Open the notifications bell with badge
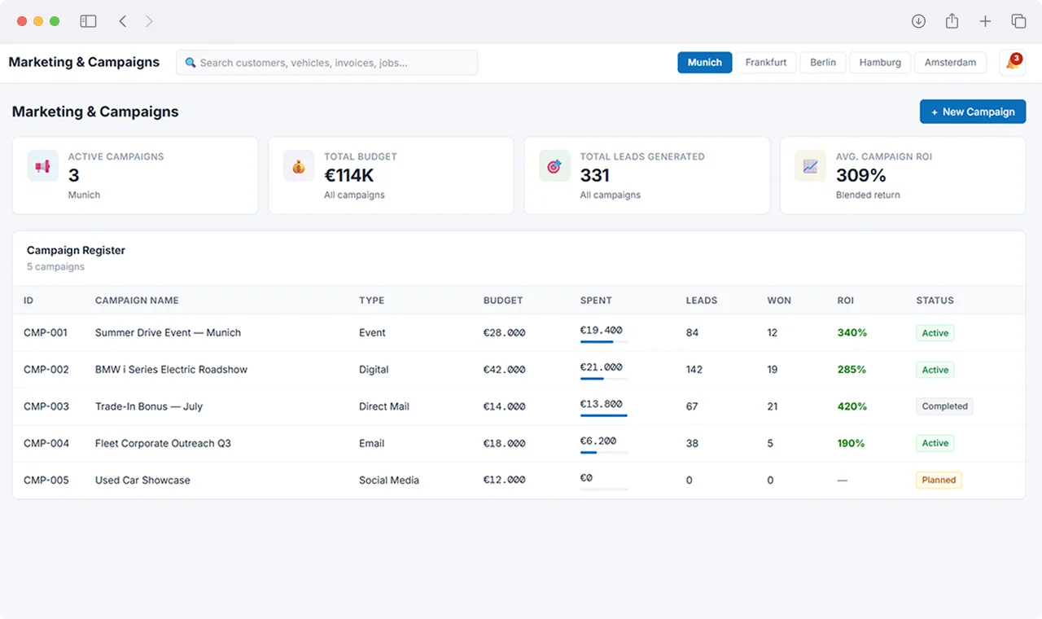The width and height of the screenshot is (1042, 619). coord(1012,63)
